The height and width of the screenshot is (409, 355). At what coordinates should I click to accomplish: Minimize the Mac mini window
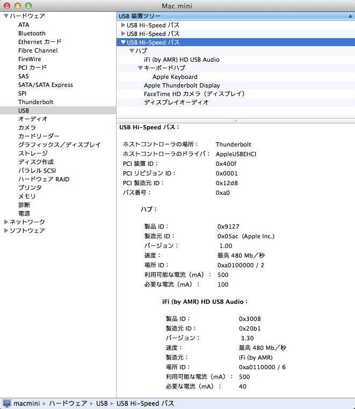(18, 6)
